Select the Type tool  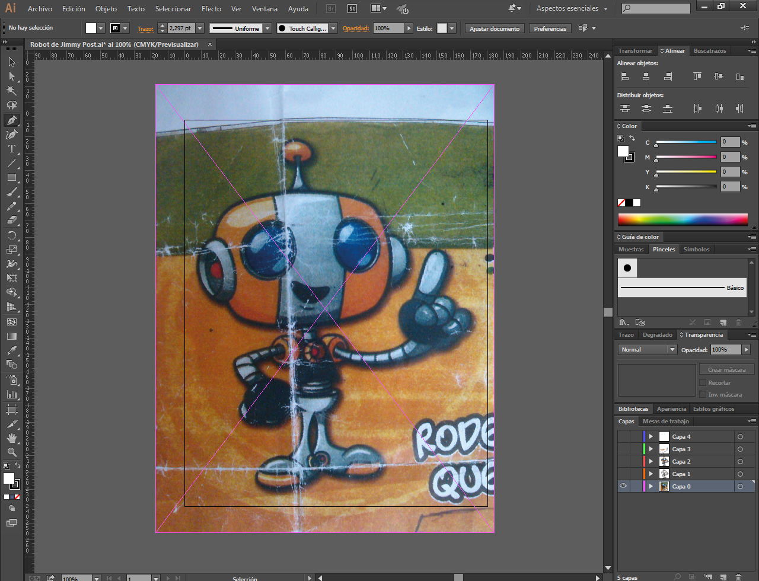tap(11, 149)
